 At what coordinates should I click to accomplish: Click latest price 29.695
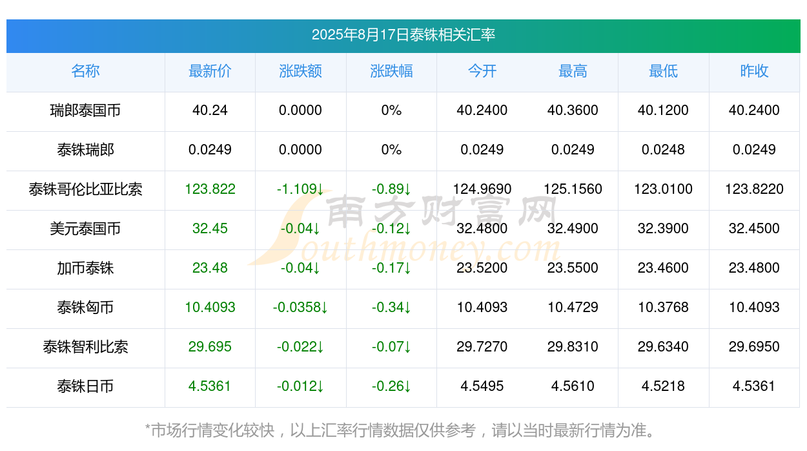[210, 347]
